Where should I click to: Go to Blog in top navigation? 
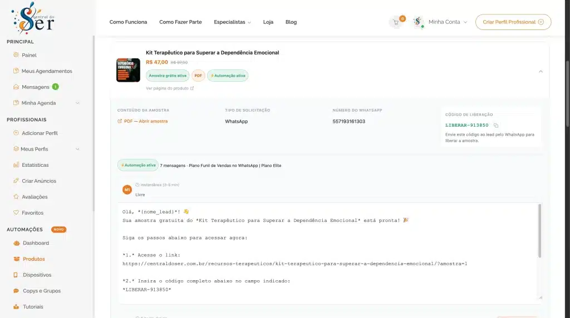(x=291, y=22)
